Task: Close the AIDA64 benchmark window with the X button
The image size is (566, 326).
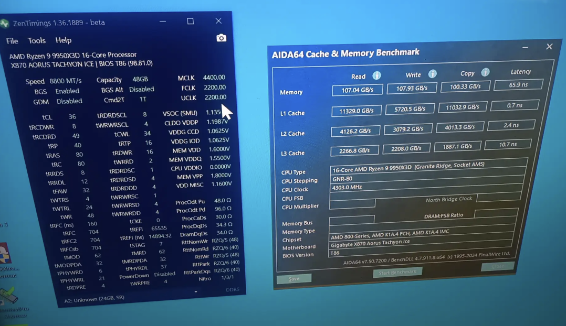Action: click(x=549, y=47)
